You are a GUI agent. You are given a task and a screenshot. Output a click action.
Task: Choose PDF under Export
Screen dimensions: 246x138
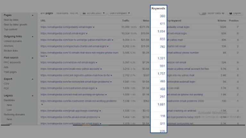pyautogui.click(x=6, y=88)
